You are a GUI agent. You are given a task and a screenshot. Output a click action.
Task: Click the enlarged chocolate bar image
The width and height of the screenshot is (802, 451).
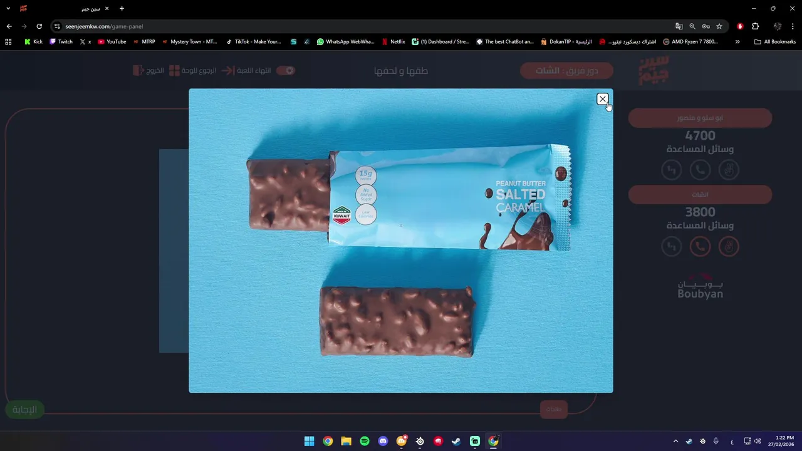coord(401,241)
